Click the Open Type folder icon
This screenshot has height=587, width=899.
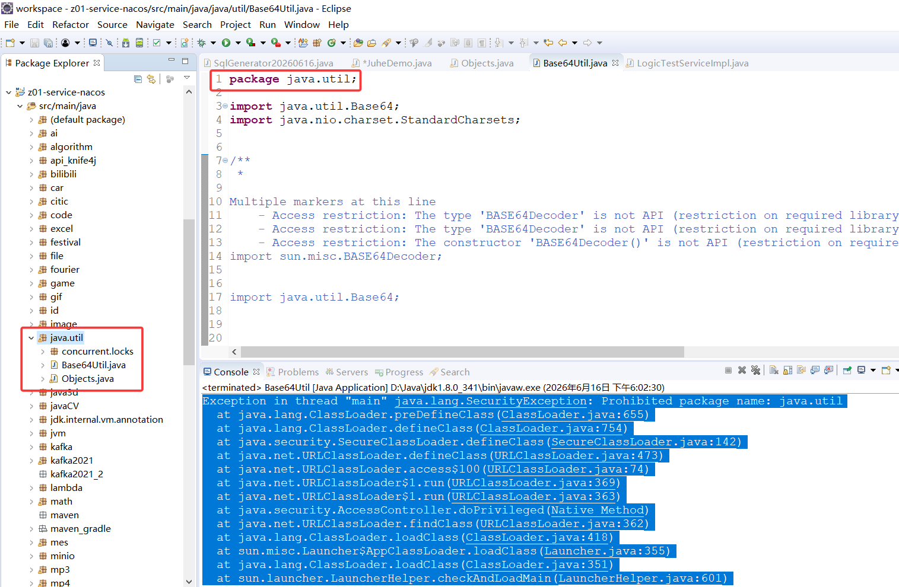[x=358, y=43]
